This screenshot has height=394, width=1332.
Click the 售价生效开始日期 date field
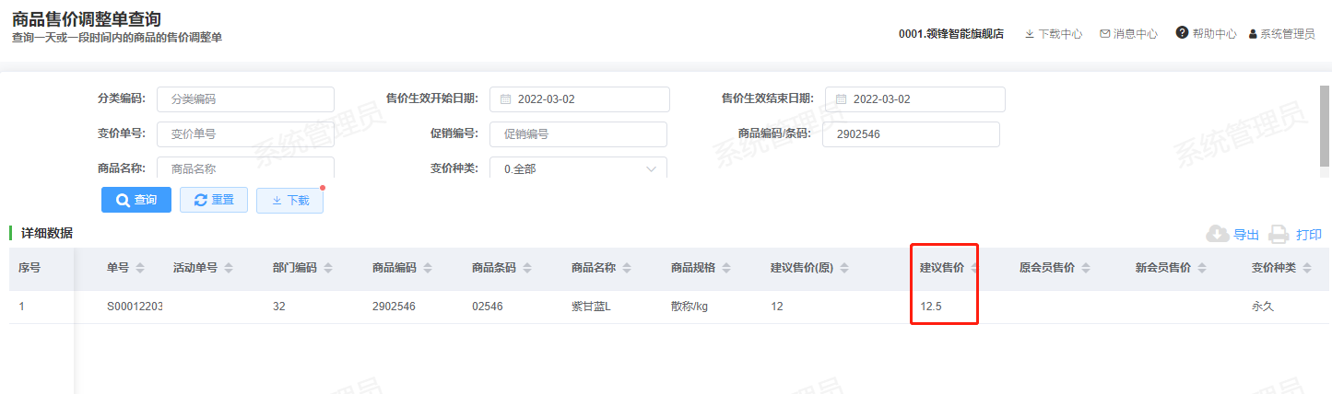[x=580, y=99]
